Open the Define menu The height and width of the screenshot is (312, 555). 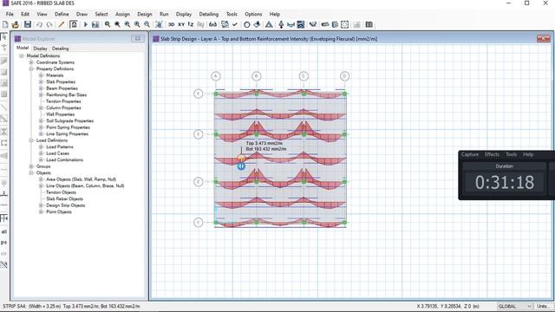pyautogui.click(x=62, y=14)
